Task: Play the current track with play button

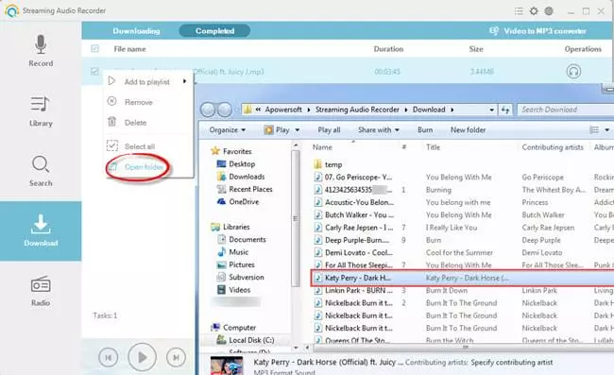Action: [x=142, y=357]
